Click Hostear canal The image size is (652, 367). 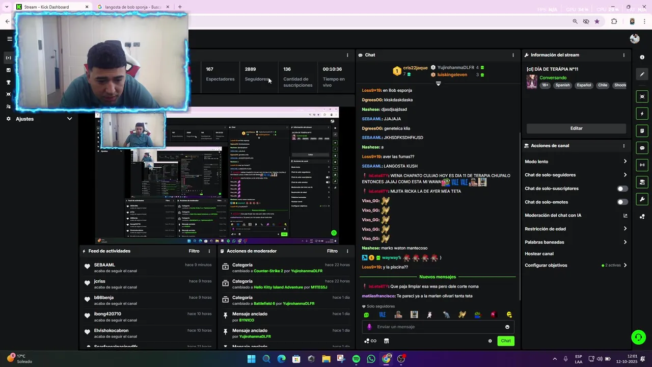539,254
